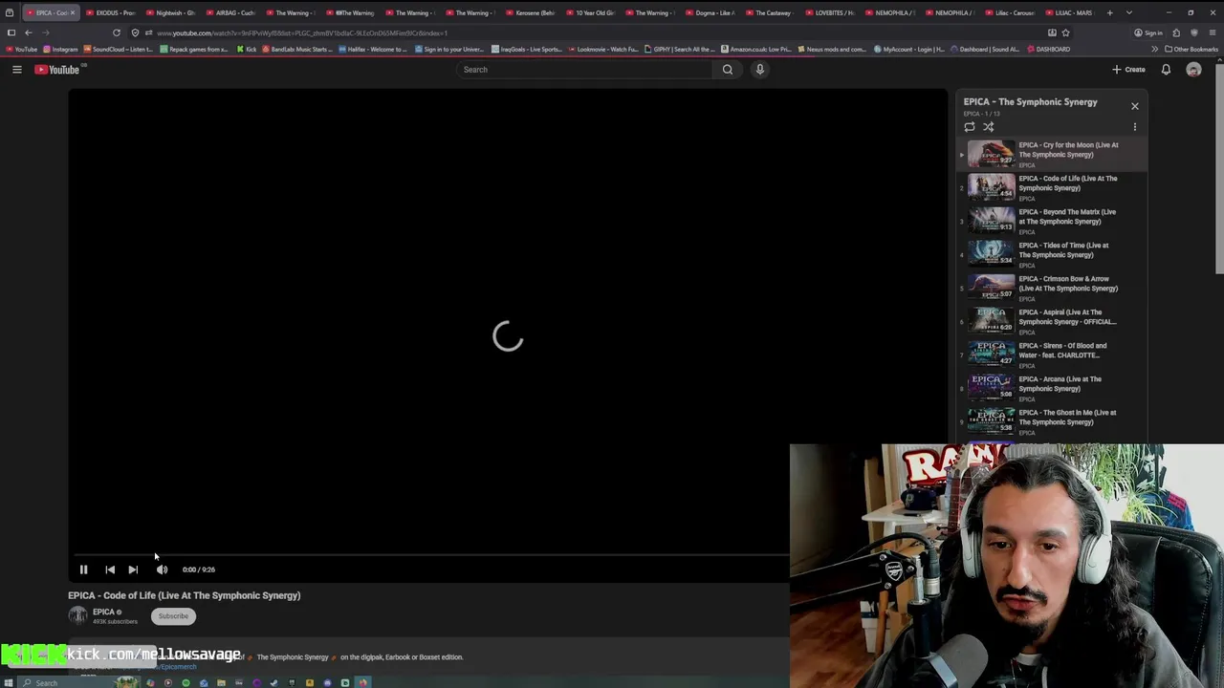Open the Other Bookmarks folder
The image size is (1224, 688).
pyautogui.click(x=1191, y=49)
